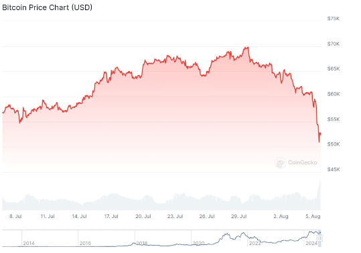The image size is (361, 253).
Task: Click the CoinGecko watermark text
Action: [x=302, y=162]
